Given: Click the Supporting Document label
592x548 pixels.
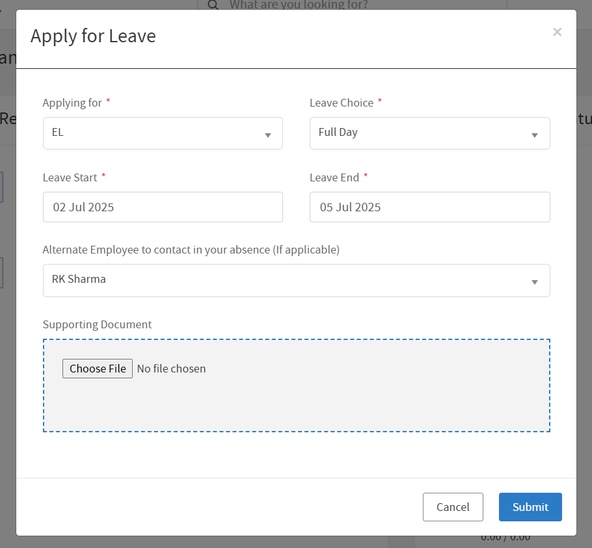Looking at the screenshot, I should click(97, 324).
